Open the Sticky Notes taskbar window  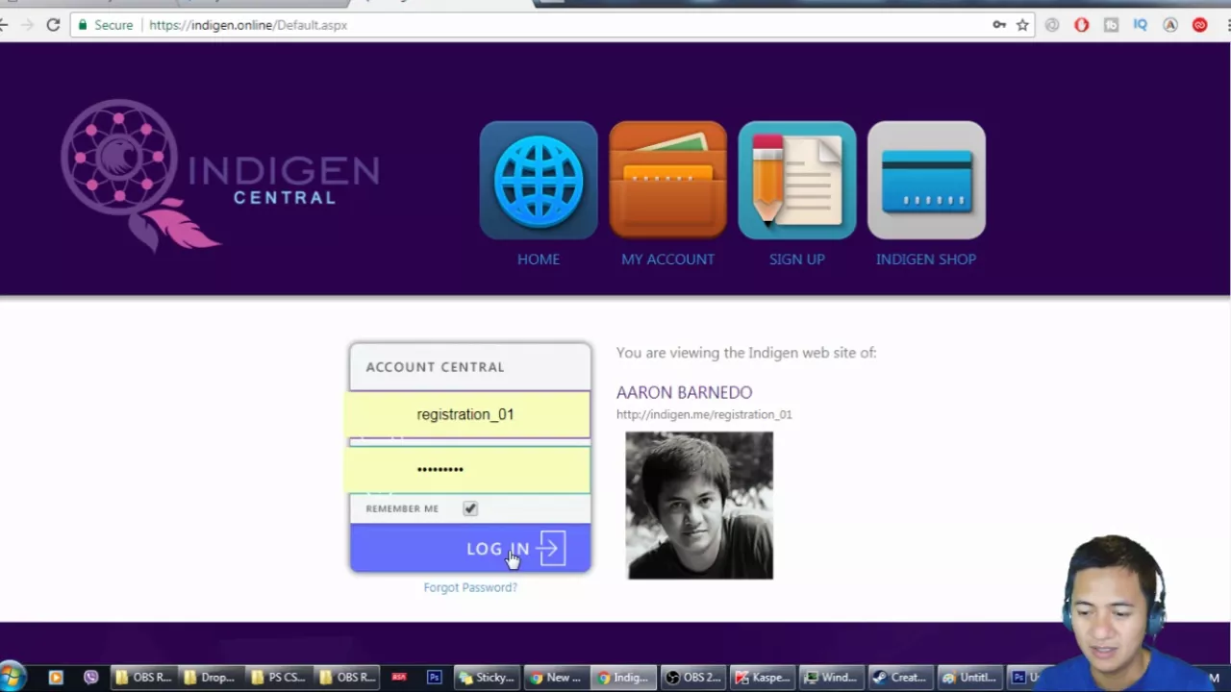click(488, 678)
